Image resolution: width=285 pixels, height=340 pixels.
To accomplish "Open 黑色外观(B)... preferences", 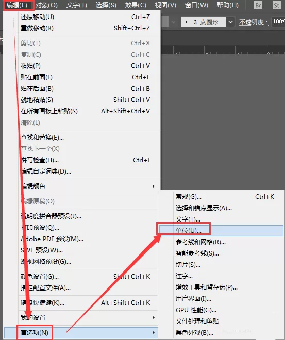I will tap(221, 332).
